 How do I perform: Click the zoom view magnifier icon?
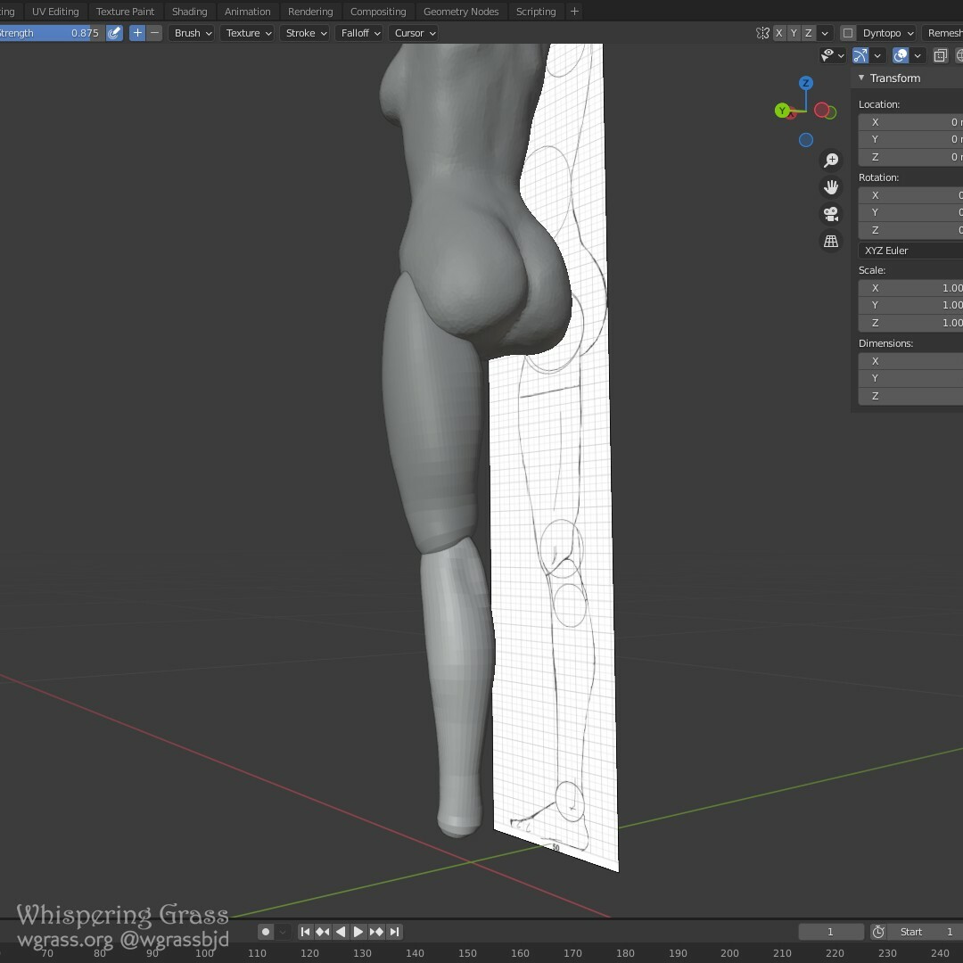(831, 160)
